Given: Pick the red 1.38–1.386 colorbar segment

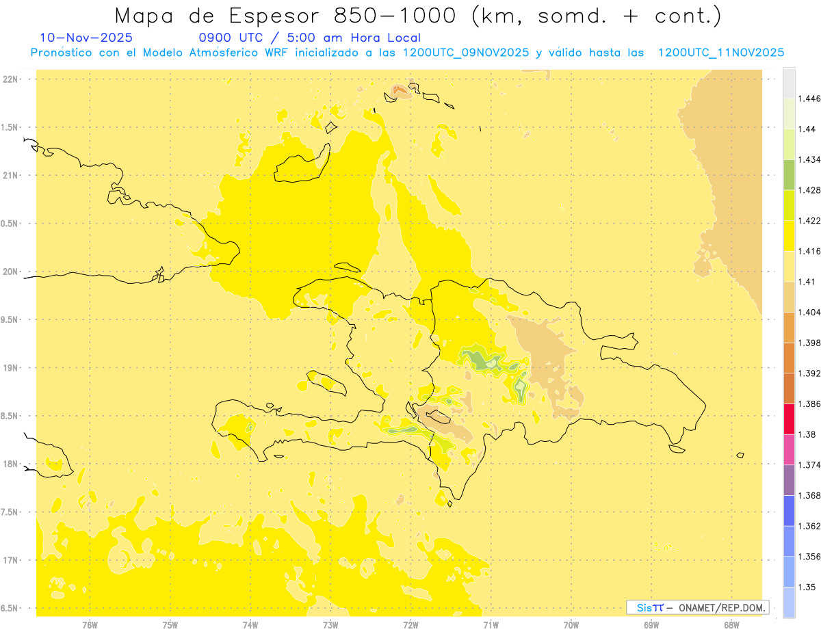Looking at the screenshot, I should click(789, 419).
